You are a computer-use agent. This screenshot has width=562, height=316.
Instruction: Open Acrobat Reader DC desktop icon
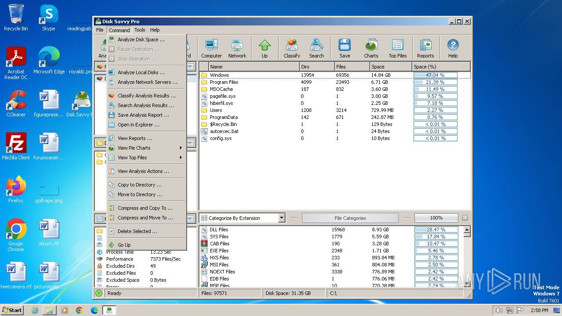[16, 63]
